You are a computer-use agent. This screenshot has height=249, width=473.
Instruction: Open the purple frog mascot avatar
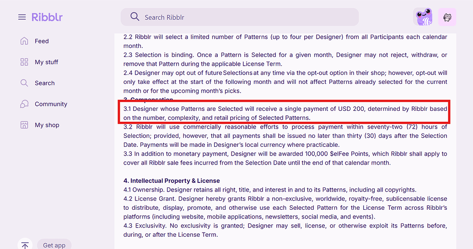424,17
